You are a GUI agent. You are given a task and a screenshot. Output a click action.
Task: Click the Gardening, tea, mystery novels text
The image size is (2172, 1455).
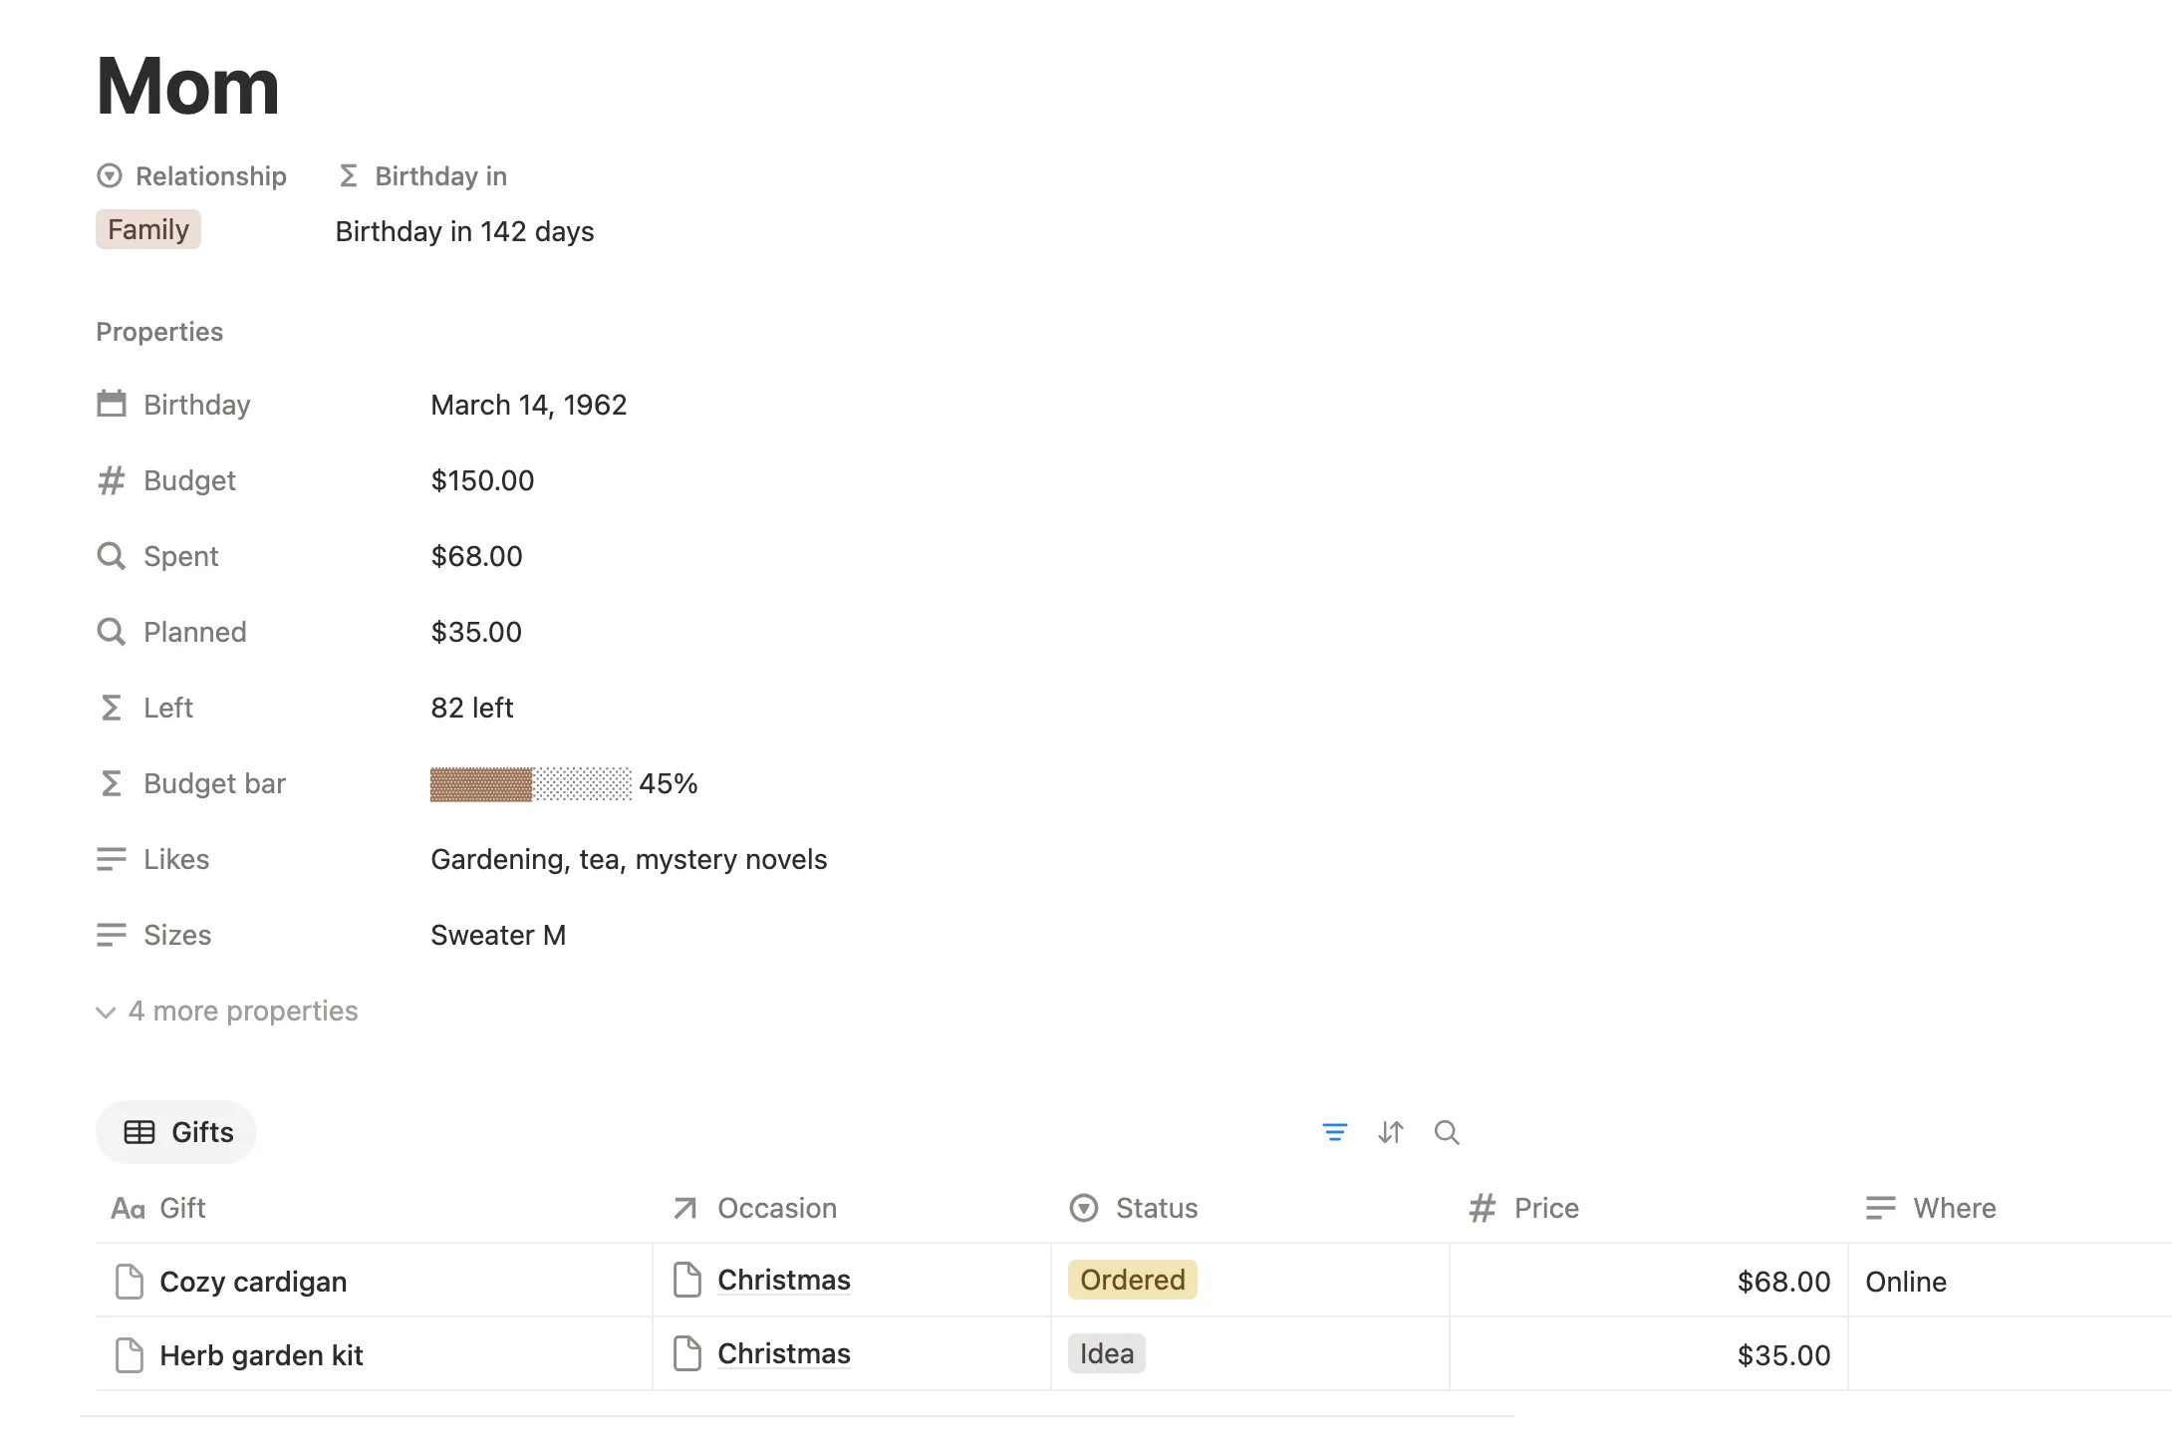point(629,859)
